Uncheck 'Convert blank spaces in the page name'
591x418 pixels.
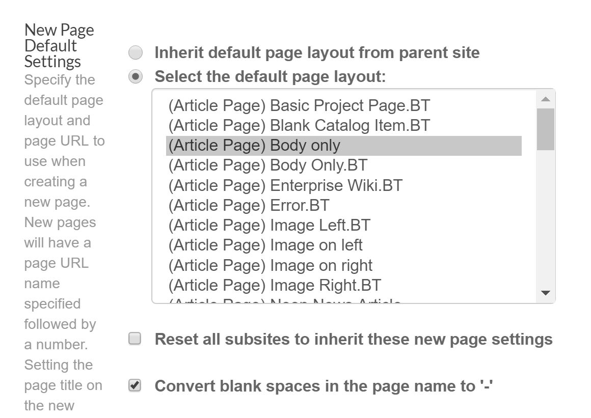click(135, 385)
